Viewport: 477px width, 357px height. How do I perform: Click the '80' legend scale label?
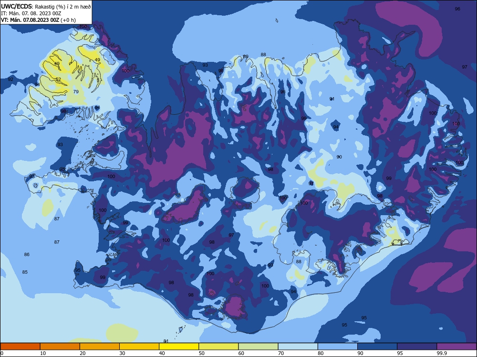pyautogui.click(x=321, y=353)
